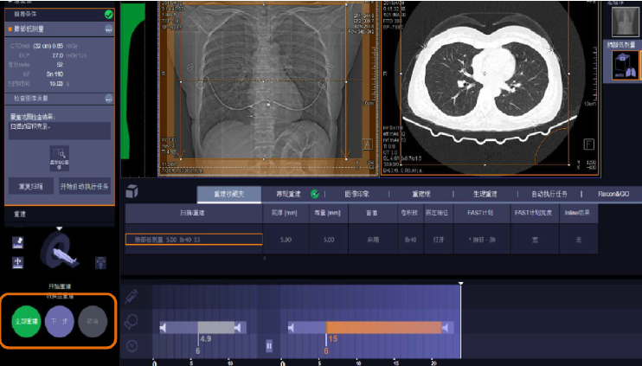Click the A orientation box on topogram
Viewport: 642px width, 366px height.
point(367,144)
